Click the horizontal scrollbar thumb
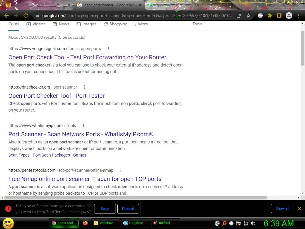The width and height of the screenshot is (305, 229). (x=136, y=198)
